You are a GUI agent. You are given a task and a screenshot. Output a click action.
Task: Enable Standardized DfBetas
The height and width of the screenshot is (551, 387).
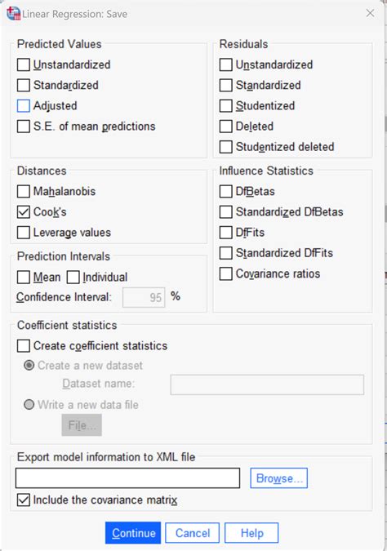[225, 212]
